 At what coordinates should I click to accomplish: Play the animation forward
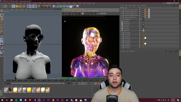click(83, 83)
